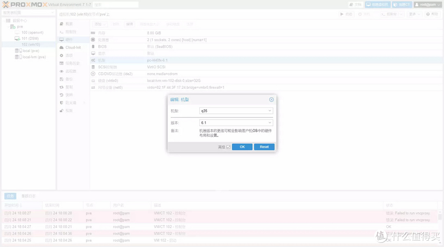The image size is (444, 247).
Task: Open the root@pam user menu
Action: click(x=428, y=5)
